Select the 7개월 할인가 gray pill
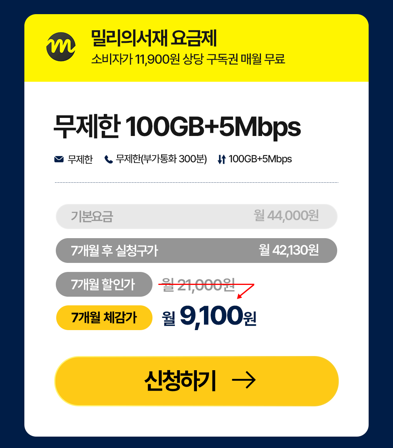The width and height of the screenshot is (393, 448). [x=104, y=284]
